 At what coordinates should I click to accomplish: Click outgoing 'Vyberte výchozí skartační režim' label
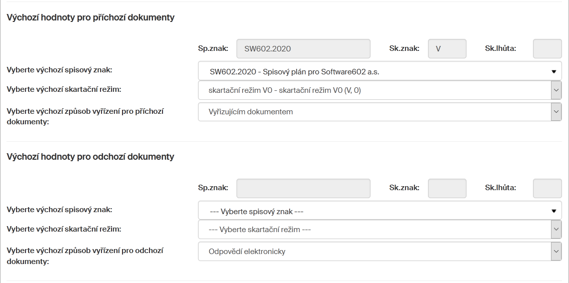tap(64, 229)
